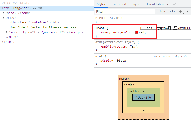Click the new style rule plus icon
The image size is (191, 128).
tap(180, 11)
